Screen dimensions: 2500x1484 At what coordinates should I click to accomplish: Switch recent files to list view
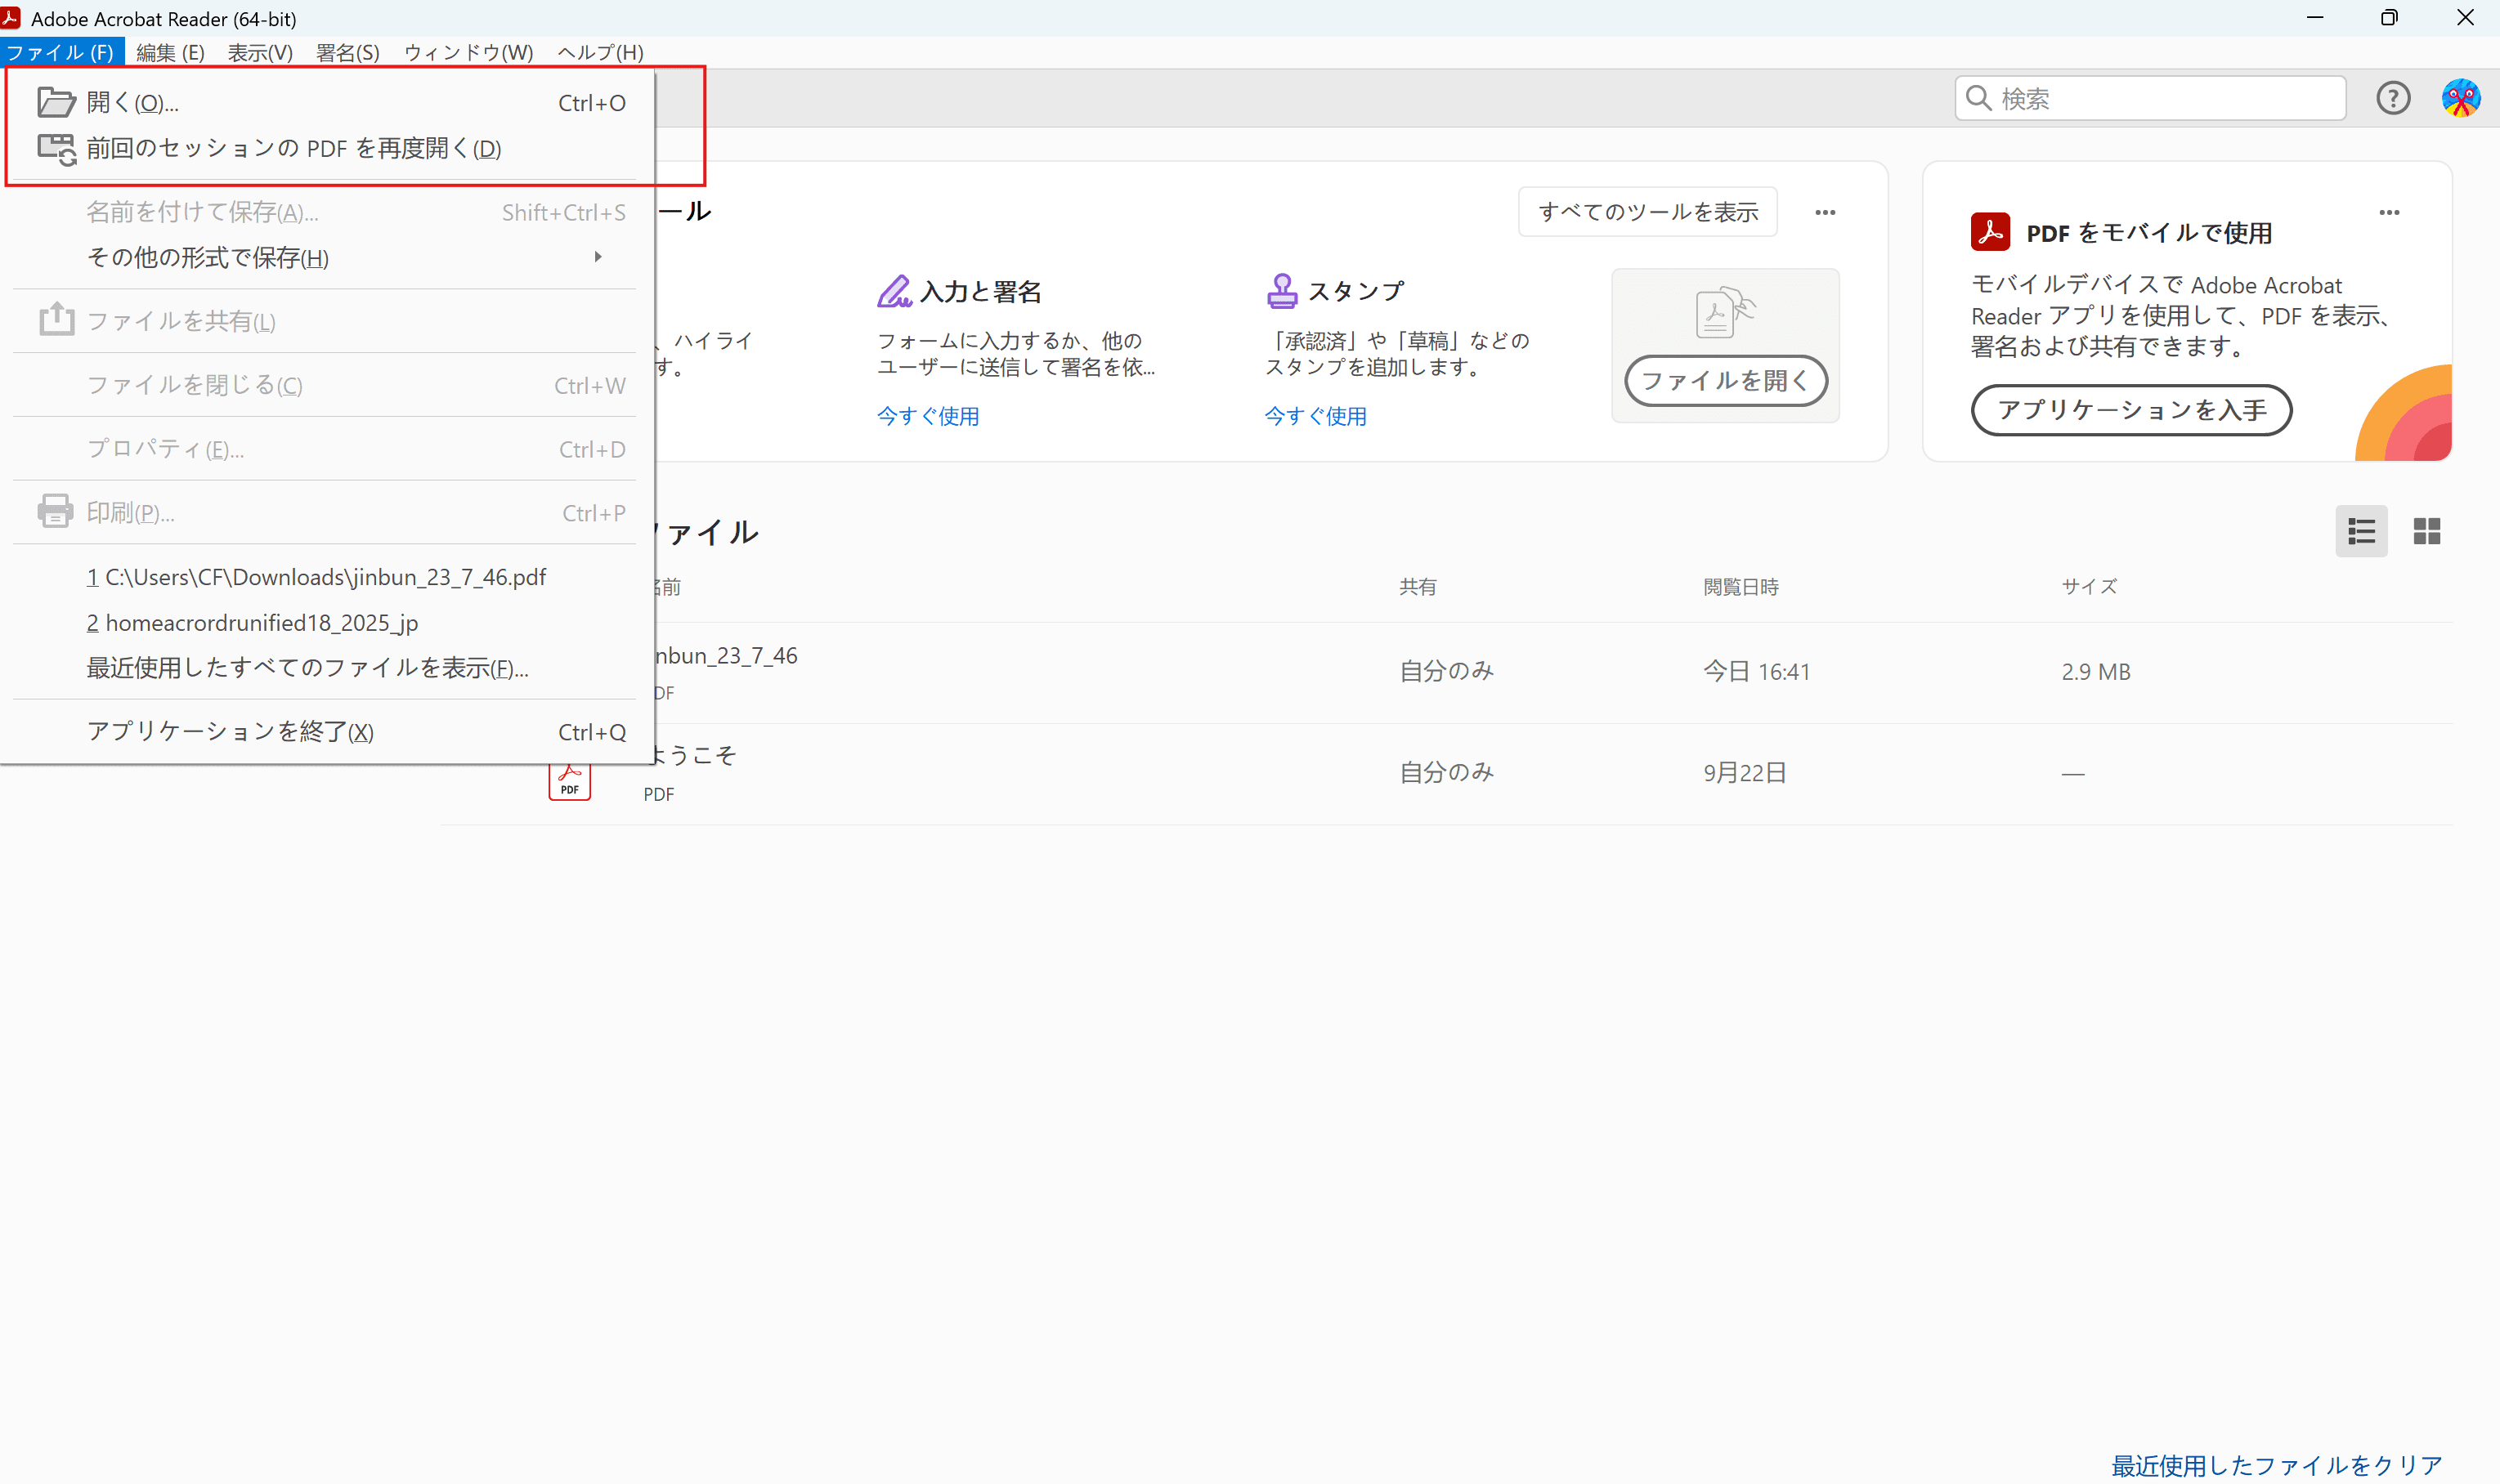[x=2361, y=530]
